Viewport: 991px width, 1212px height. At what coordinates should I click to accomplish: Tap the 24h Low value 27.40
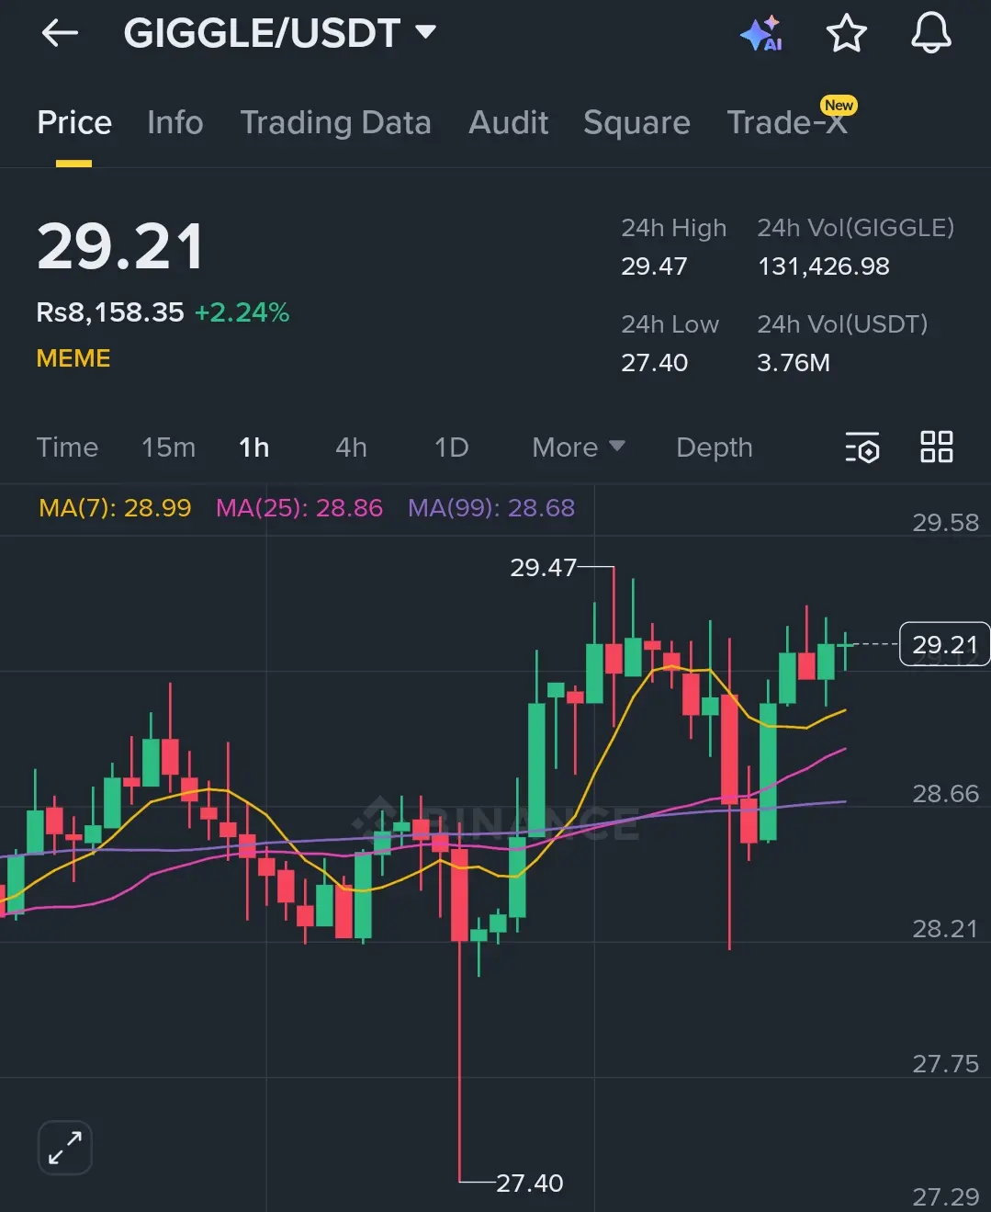pyautogui.click(x=654, y=363)
